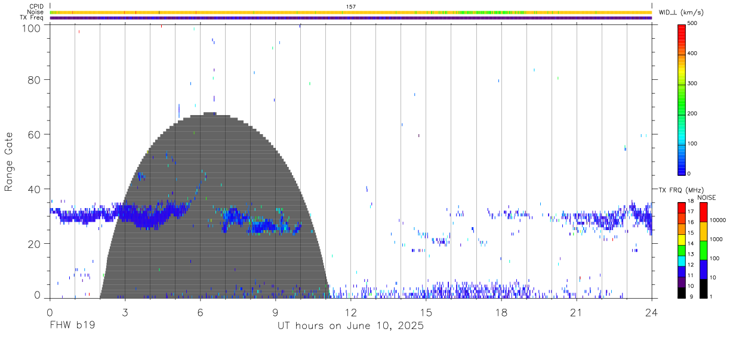Click the 12 hour tick on UT axis
Viewport: 733px width, 338px height.
(x=351, y=312)
